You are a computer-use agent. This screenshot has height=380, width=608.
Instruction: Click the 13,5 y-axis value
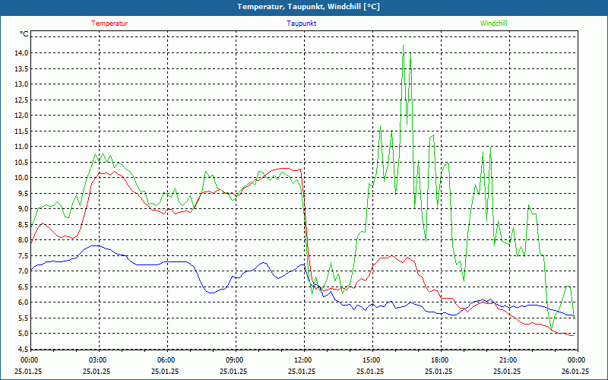[22, 68]
